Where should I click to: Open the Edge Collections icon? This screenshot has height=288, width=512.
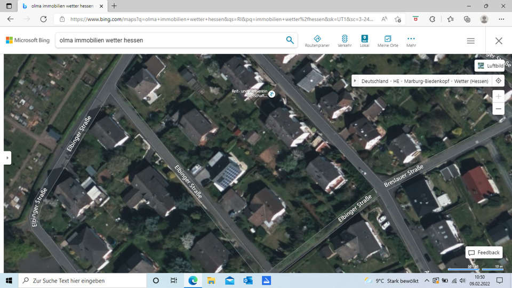point(467,19)
